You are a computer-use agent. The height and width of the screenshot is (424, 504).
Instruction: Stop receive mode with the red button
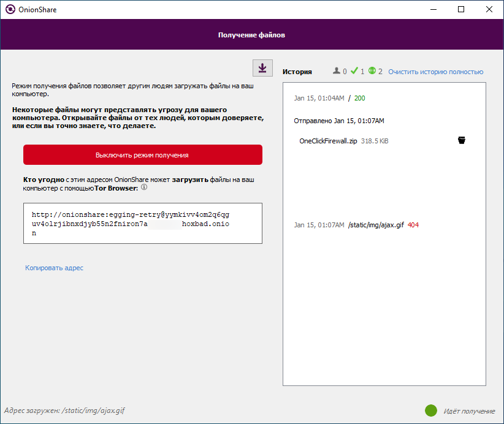tap(143, 155)
